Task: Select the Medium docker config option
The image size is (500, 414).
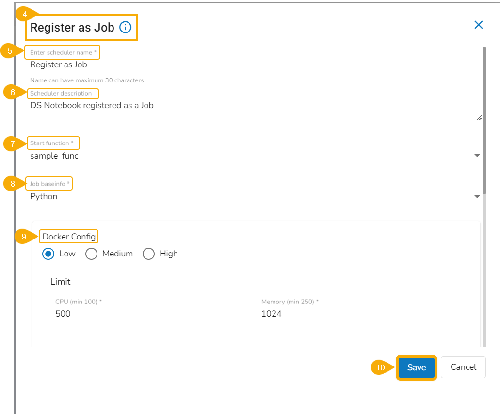Action: (x=91, y=254)
